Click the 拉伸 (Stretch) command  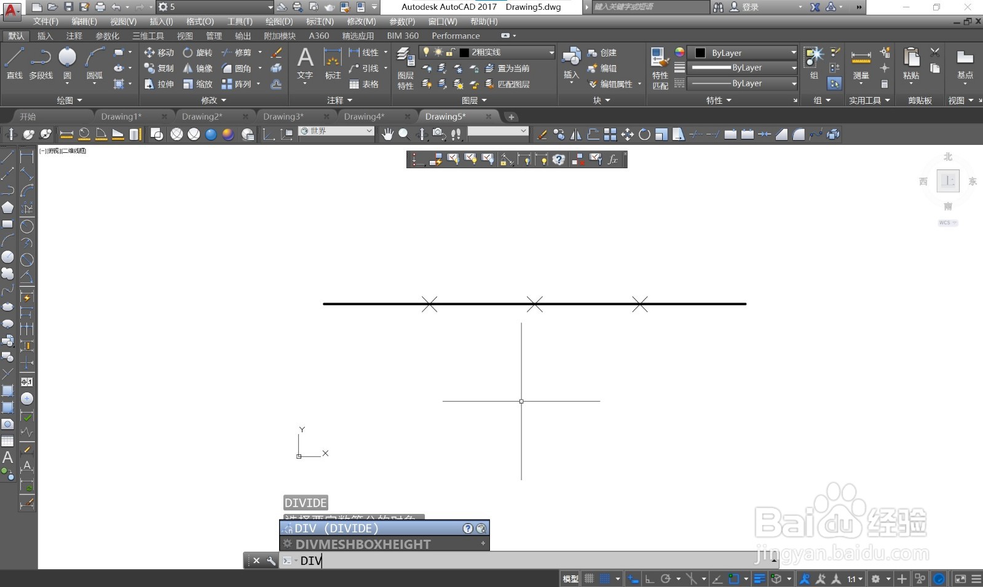pos(159,84)
